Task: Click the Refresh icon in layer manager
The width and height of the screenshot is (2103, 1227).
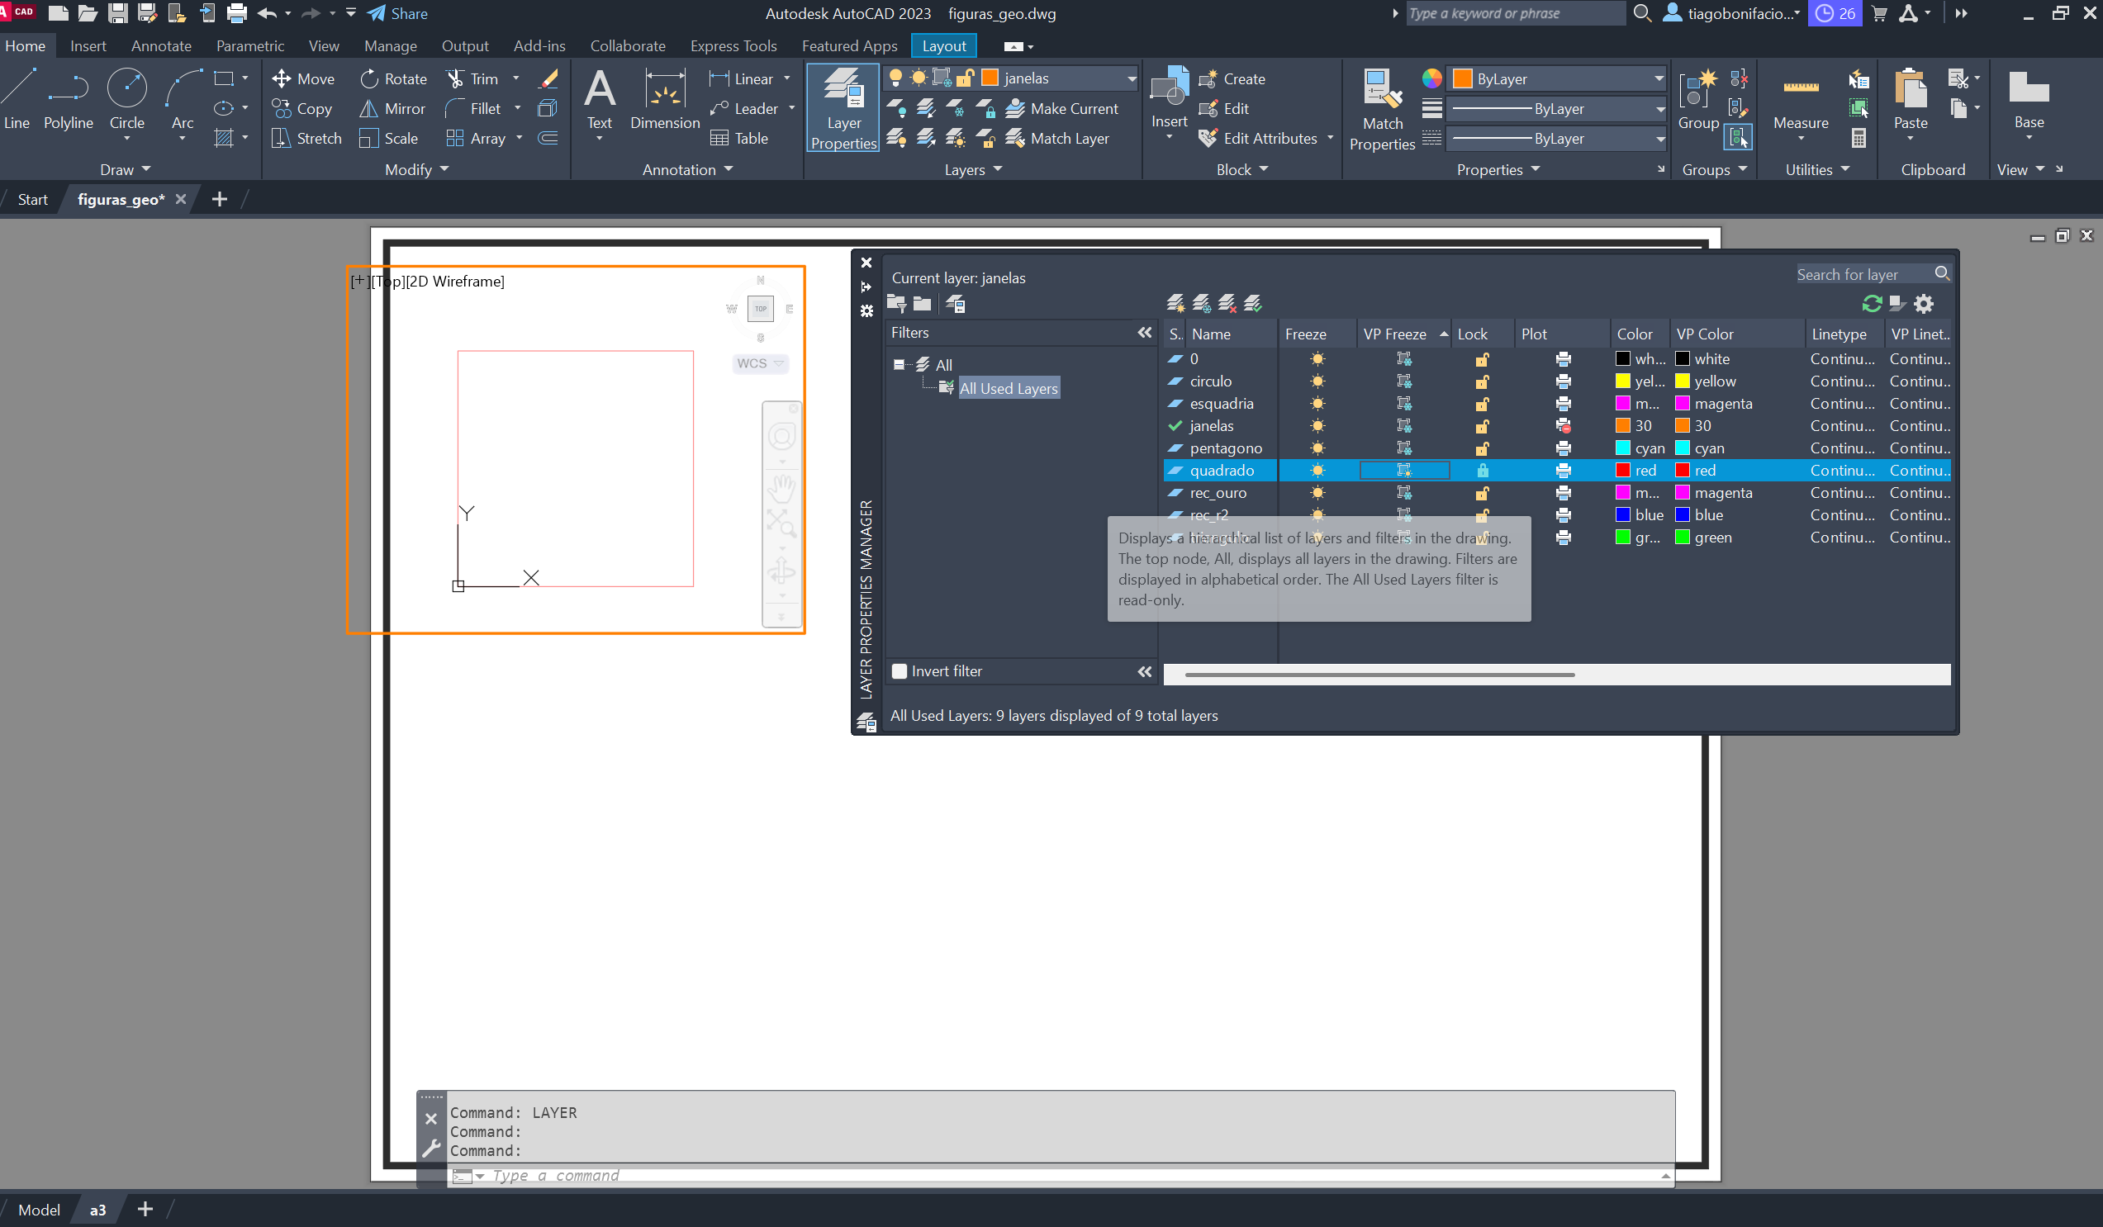Action: tap(1871, 304)
